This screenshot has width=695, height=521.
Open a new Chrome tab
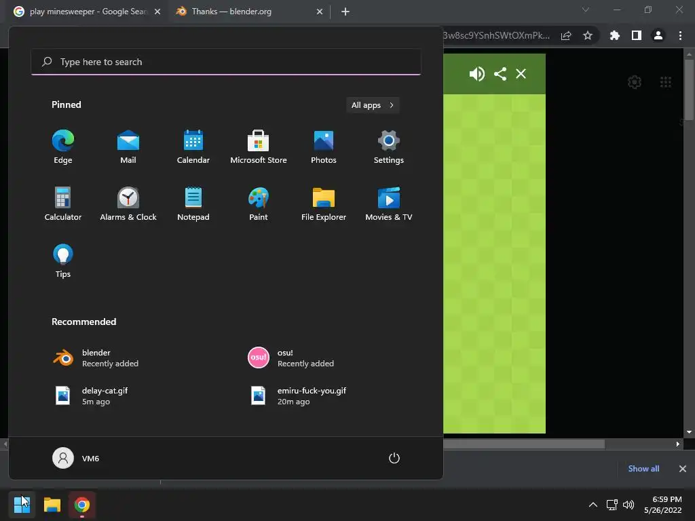(345, 12)
